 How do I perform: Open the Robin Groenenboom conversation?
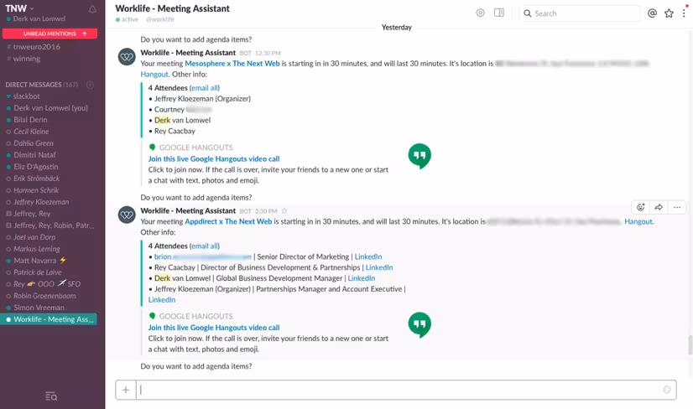coord(44,296)
